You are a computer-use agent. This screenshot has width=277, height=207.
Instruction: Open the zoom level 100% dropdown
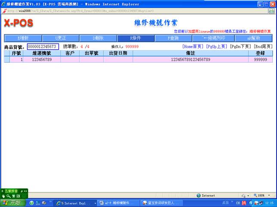[263, 195]
